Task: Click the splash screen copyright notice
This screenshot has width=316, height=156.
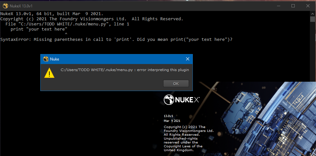Action: pos(188,139)
